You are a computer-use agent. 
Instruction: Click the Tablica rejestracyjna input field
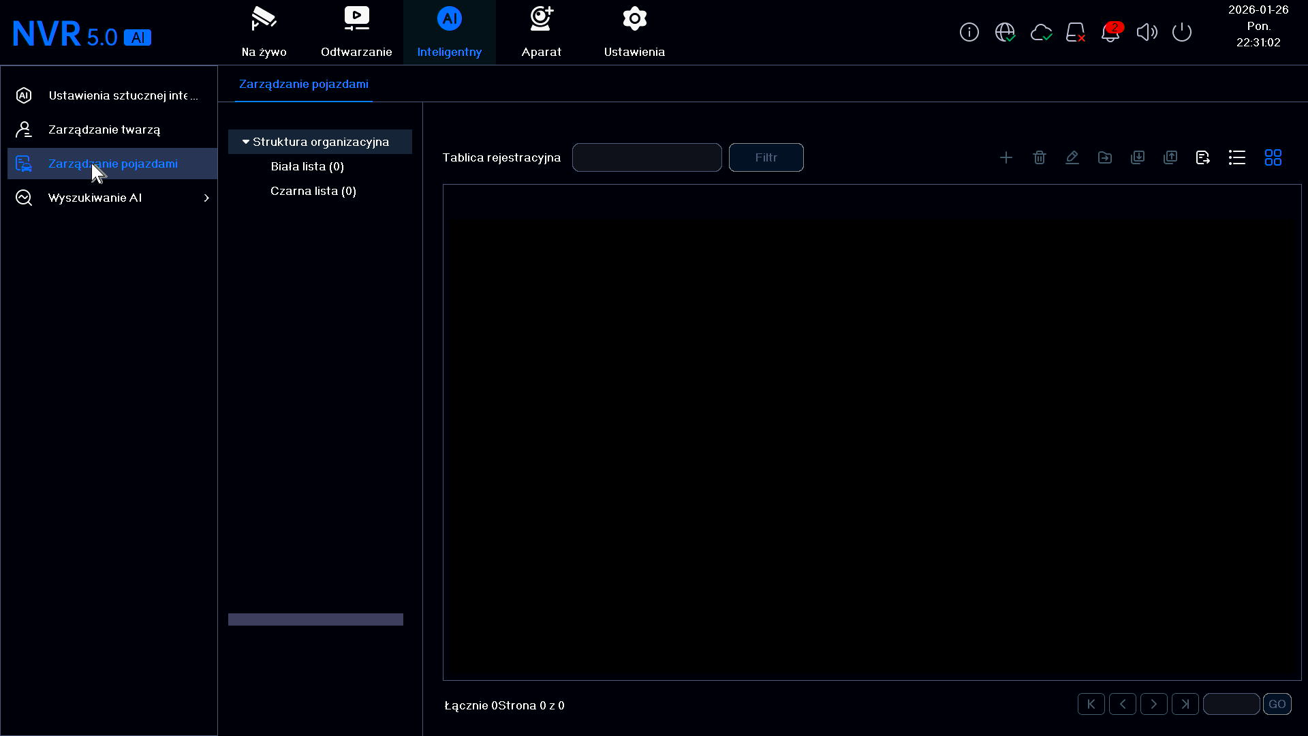pos(647,157)
